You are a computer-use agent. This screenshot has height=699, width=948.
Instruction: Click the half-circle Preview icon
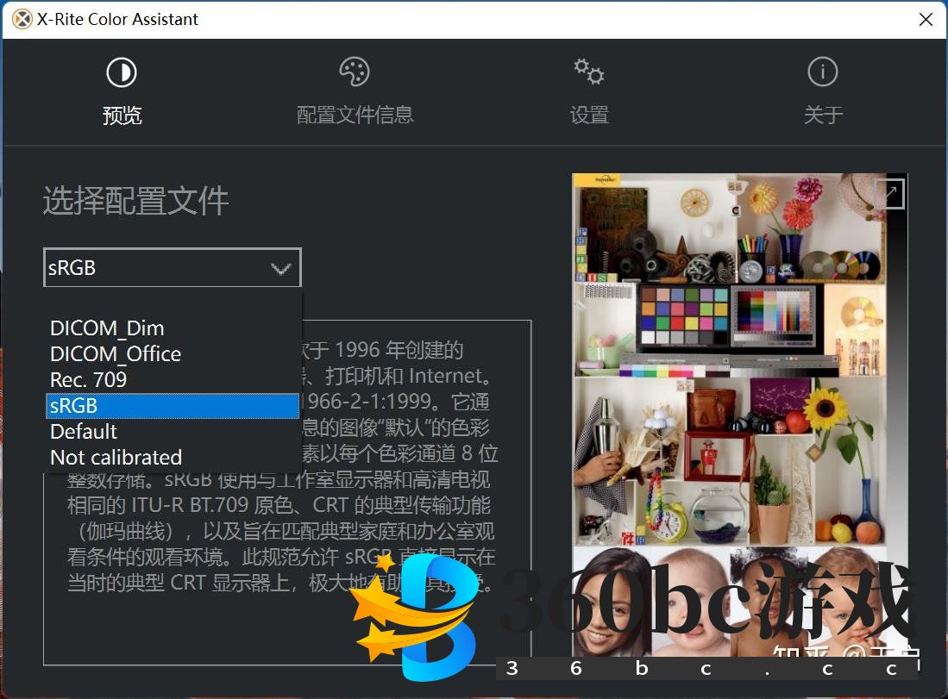(122, 72)
